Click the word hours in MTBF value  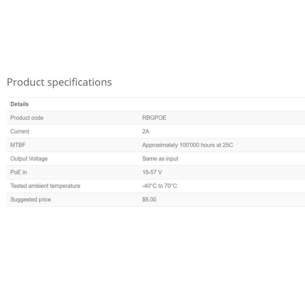click(x=208, y=145)
